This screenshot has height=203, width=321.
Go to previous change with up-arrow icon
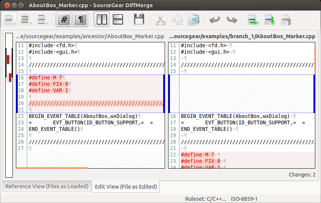pyautogui.click(x=286, y=19)
